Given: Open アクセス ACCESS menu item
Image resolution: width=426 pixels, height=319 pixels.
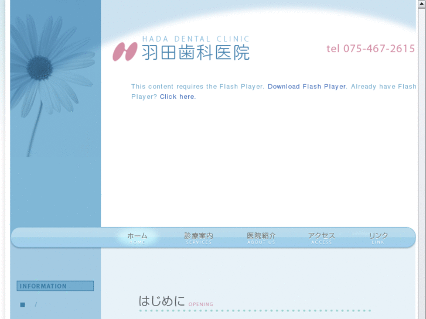Looking at the screenshot, I should pos(321,238).
